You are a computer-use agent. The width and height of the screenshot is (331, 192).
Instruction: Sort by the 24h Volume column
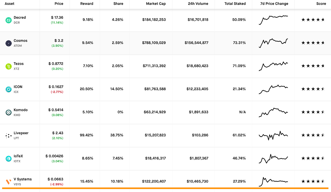198,4
